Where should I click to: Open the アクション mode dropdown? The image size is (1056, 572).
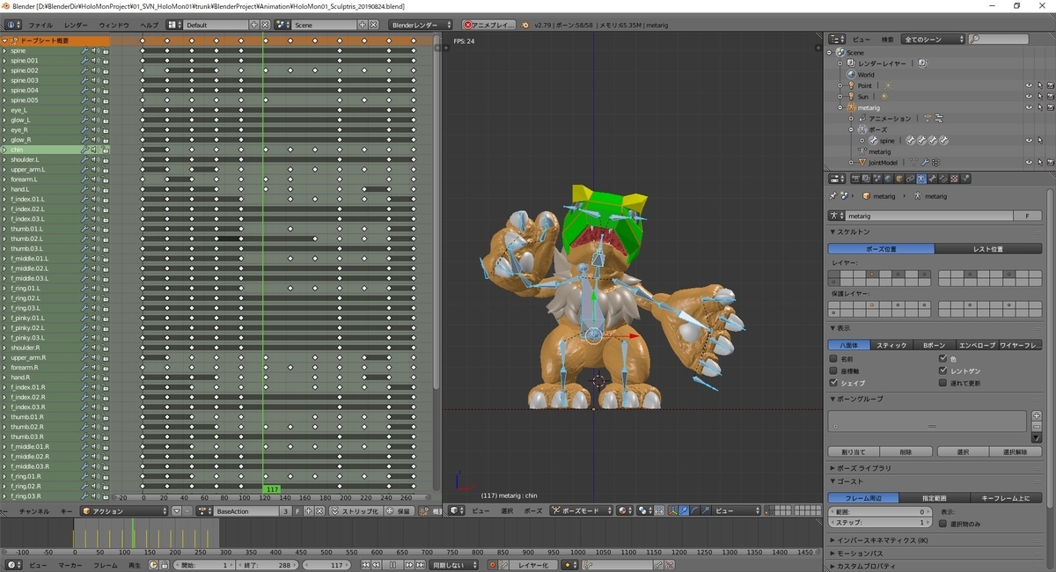pyautogui.click(x=123, y=510)
